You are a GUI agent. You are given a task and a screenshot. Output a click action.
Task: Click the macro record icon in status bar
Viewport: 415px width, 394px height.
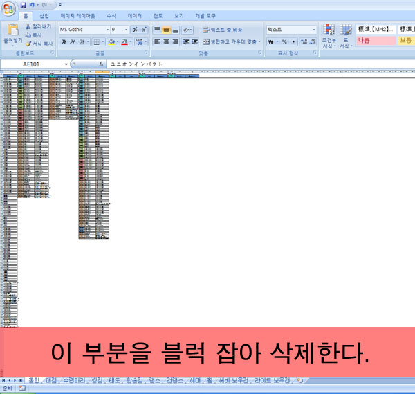point(22,388)
